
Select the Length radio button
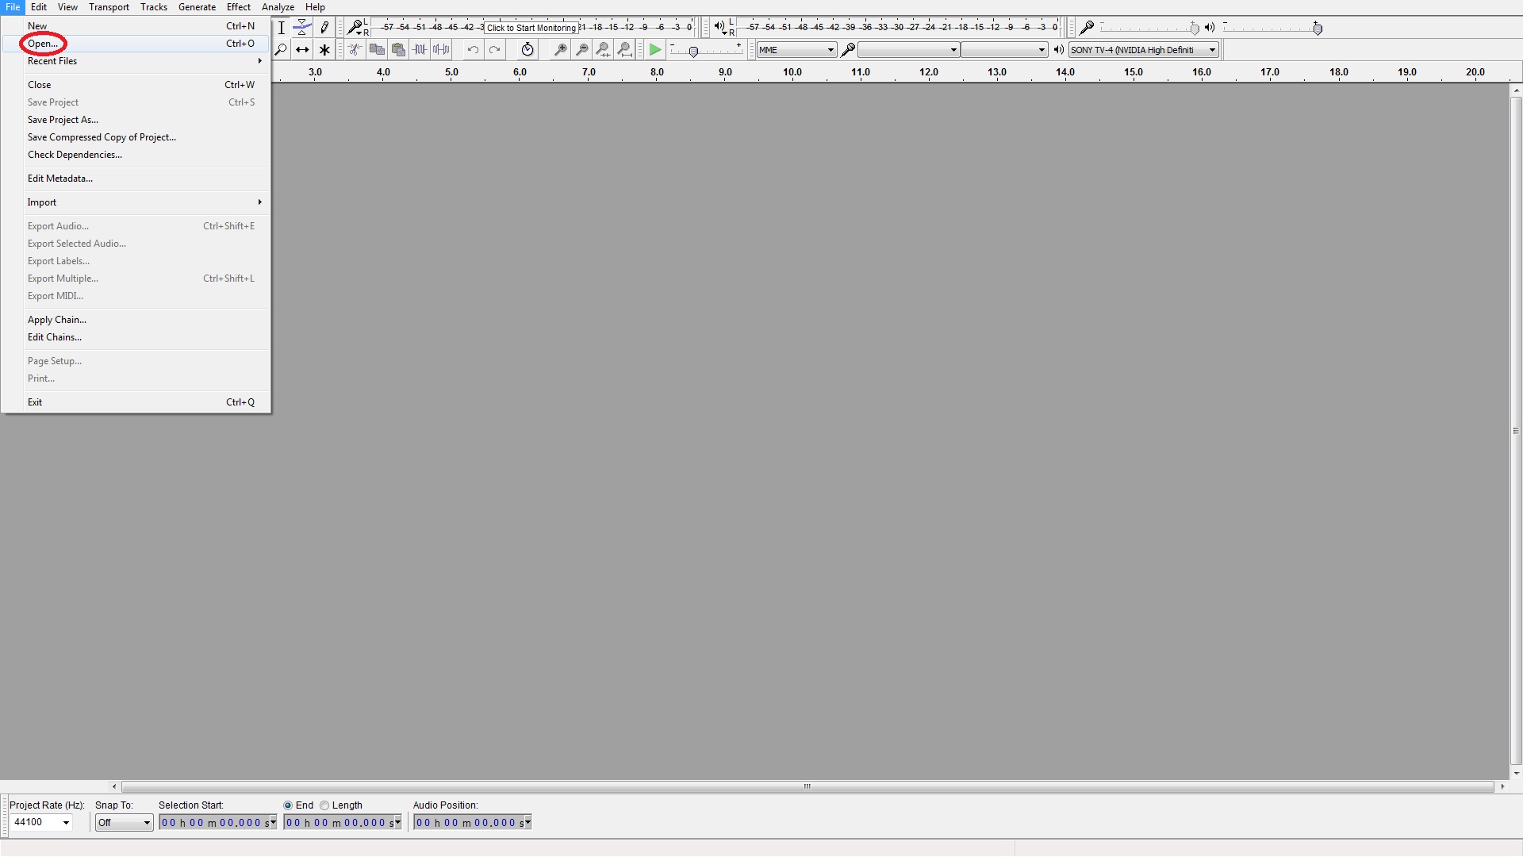[x=324, y=805]
